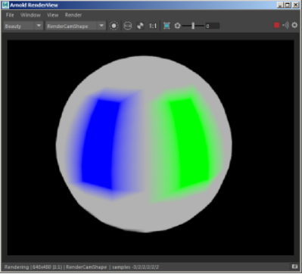Click the circular color display icon
This screenshot has width=302, height=274.
pos(114,26)
